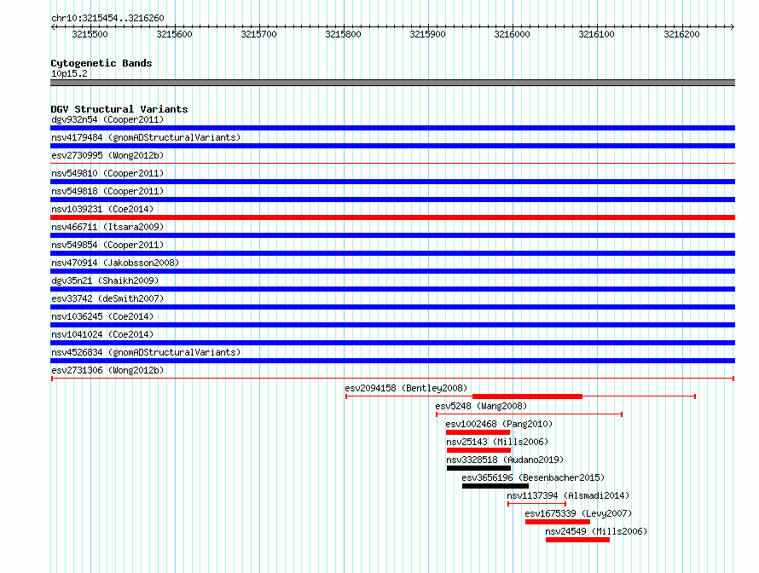Click the red bar under esv1675339
The width and height of the screenshot is (759, 573).
(x=558, y=522)
